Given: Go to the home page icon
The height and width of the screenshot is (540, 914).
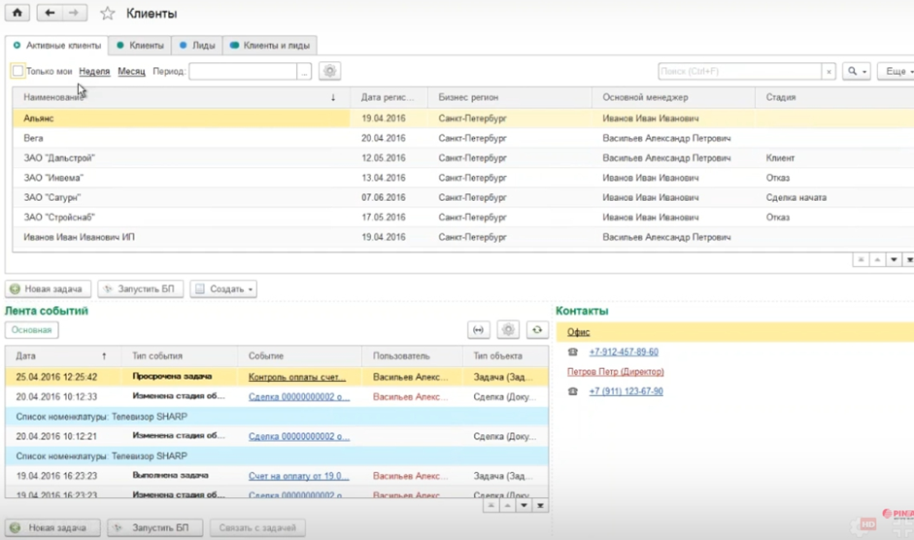Looking at the screenshot, I should pos(17,13).
